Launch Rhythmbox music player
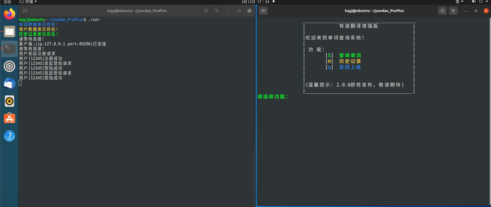The image size is (491, 207). [9, 101]
